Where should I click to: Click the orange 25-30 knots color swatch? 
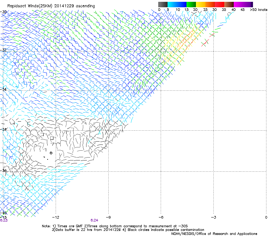tap(210, 4)
